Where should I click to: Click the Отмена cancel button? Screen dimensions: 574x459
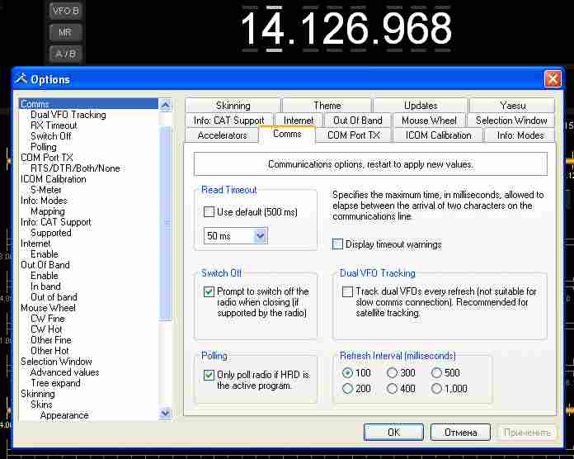tap(460, 432)
